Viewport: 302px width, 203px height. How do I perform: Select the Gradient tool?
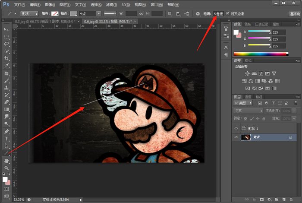(x=6, y=109)
